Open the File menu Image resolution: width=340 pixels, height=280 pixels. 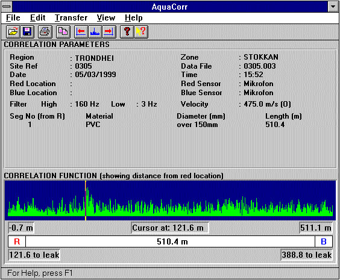point(13,17)
